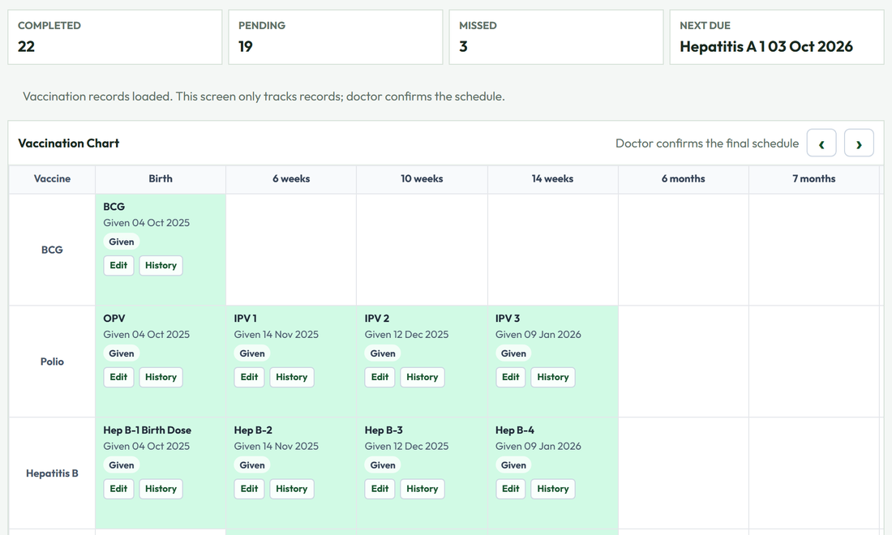Click the Given badge on Hep B-3
The image size is (892, 535).
tap(383, 465)
